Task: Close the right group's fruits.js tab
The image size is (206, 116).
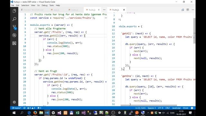Action: 124,10
